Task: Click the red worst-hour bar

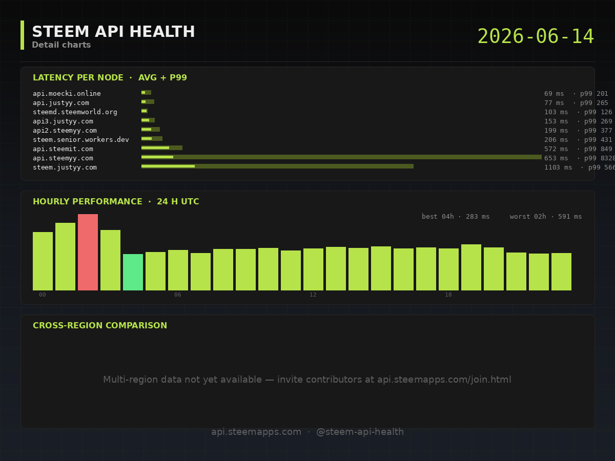Action: [88, 253]
